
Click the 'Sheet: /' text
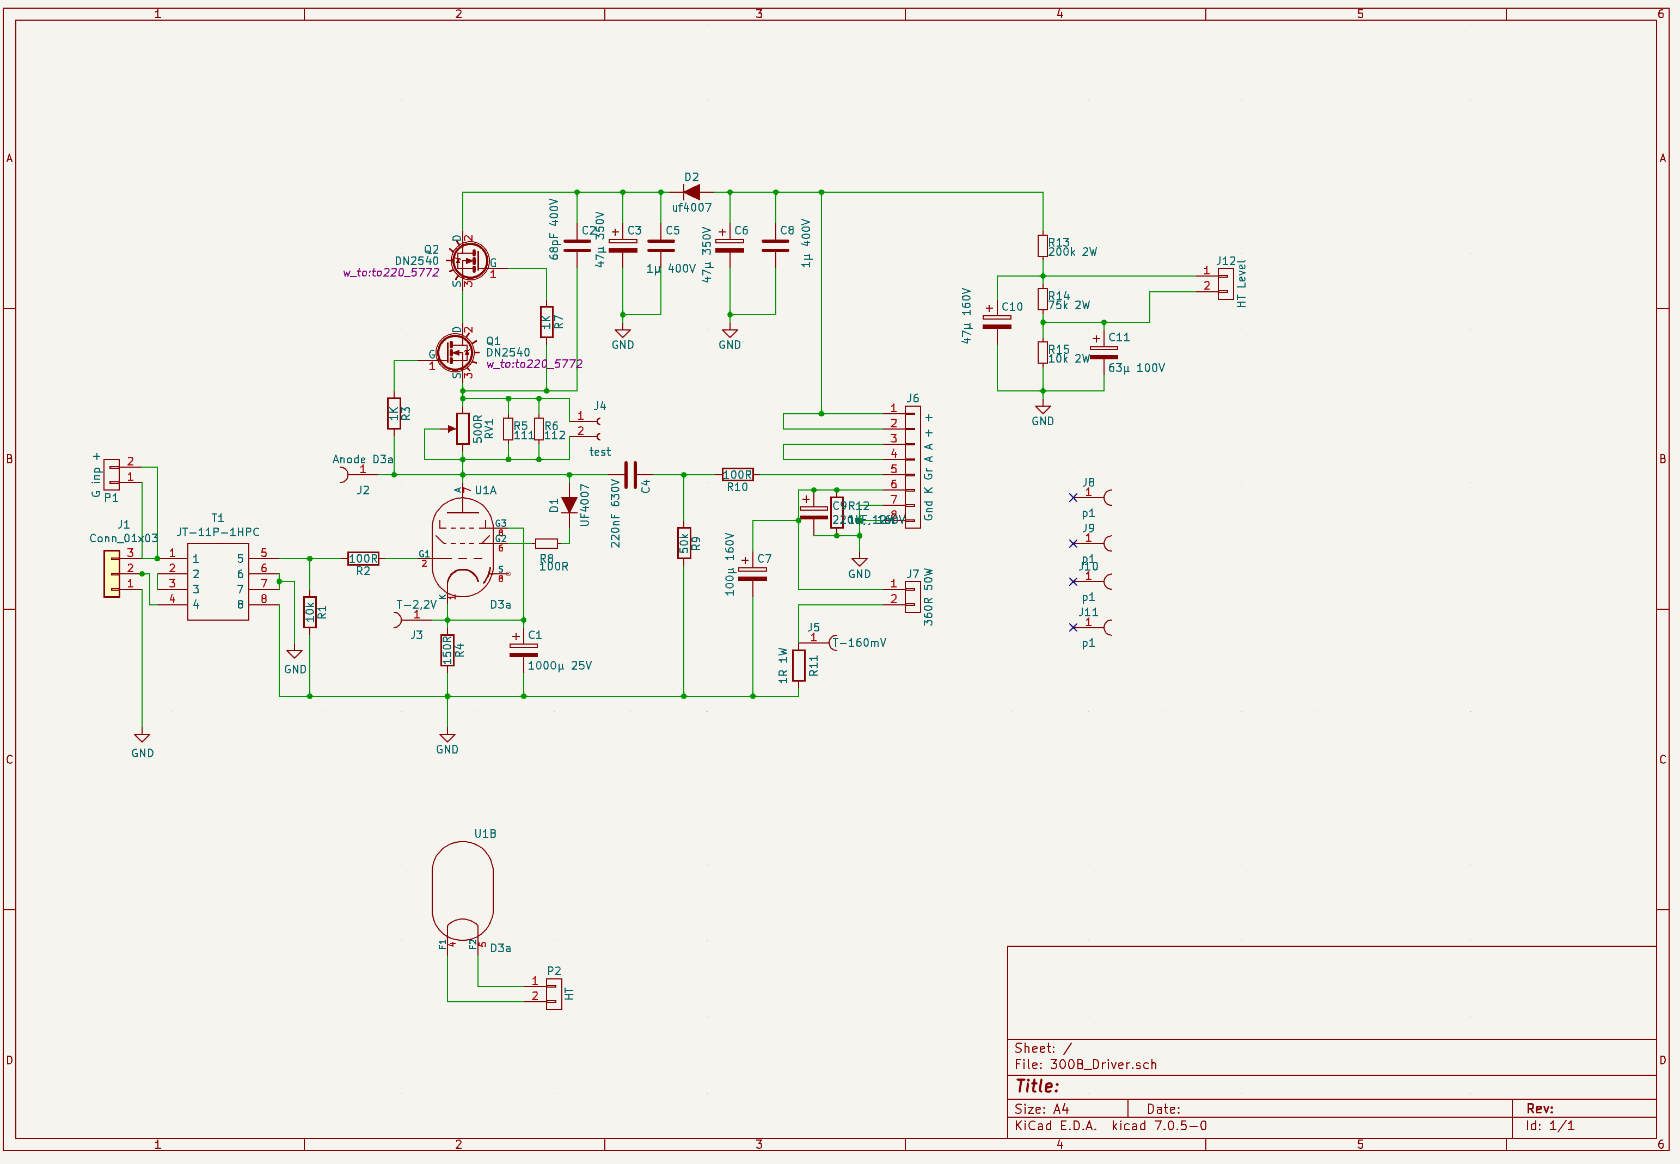pos(1044,1048)
